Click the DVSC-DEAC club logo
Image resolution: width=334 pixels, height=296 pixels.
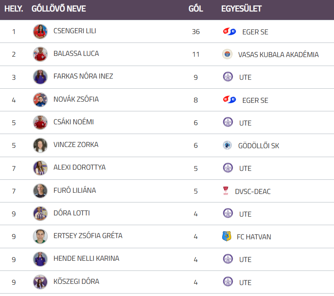(226, 191)
